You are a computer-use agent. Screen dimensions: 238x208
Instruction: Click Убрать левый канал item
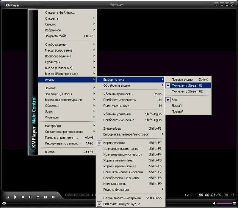click(x=131, y=160)
